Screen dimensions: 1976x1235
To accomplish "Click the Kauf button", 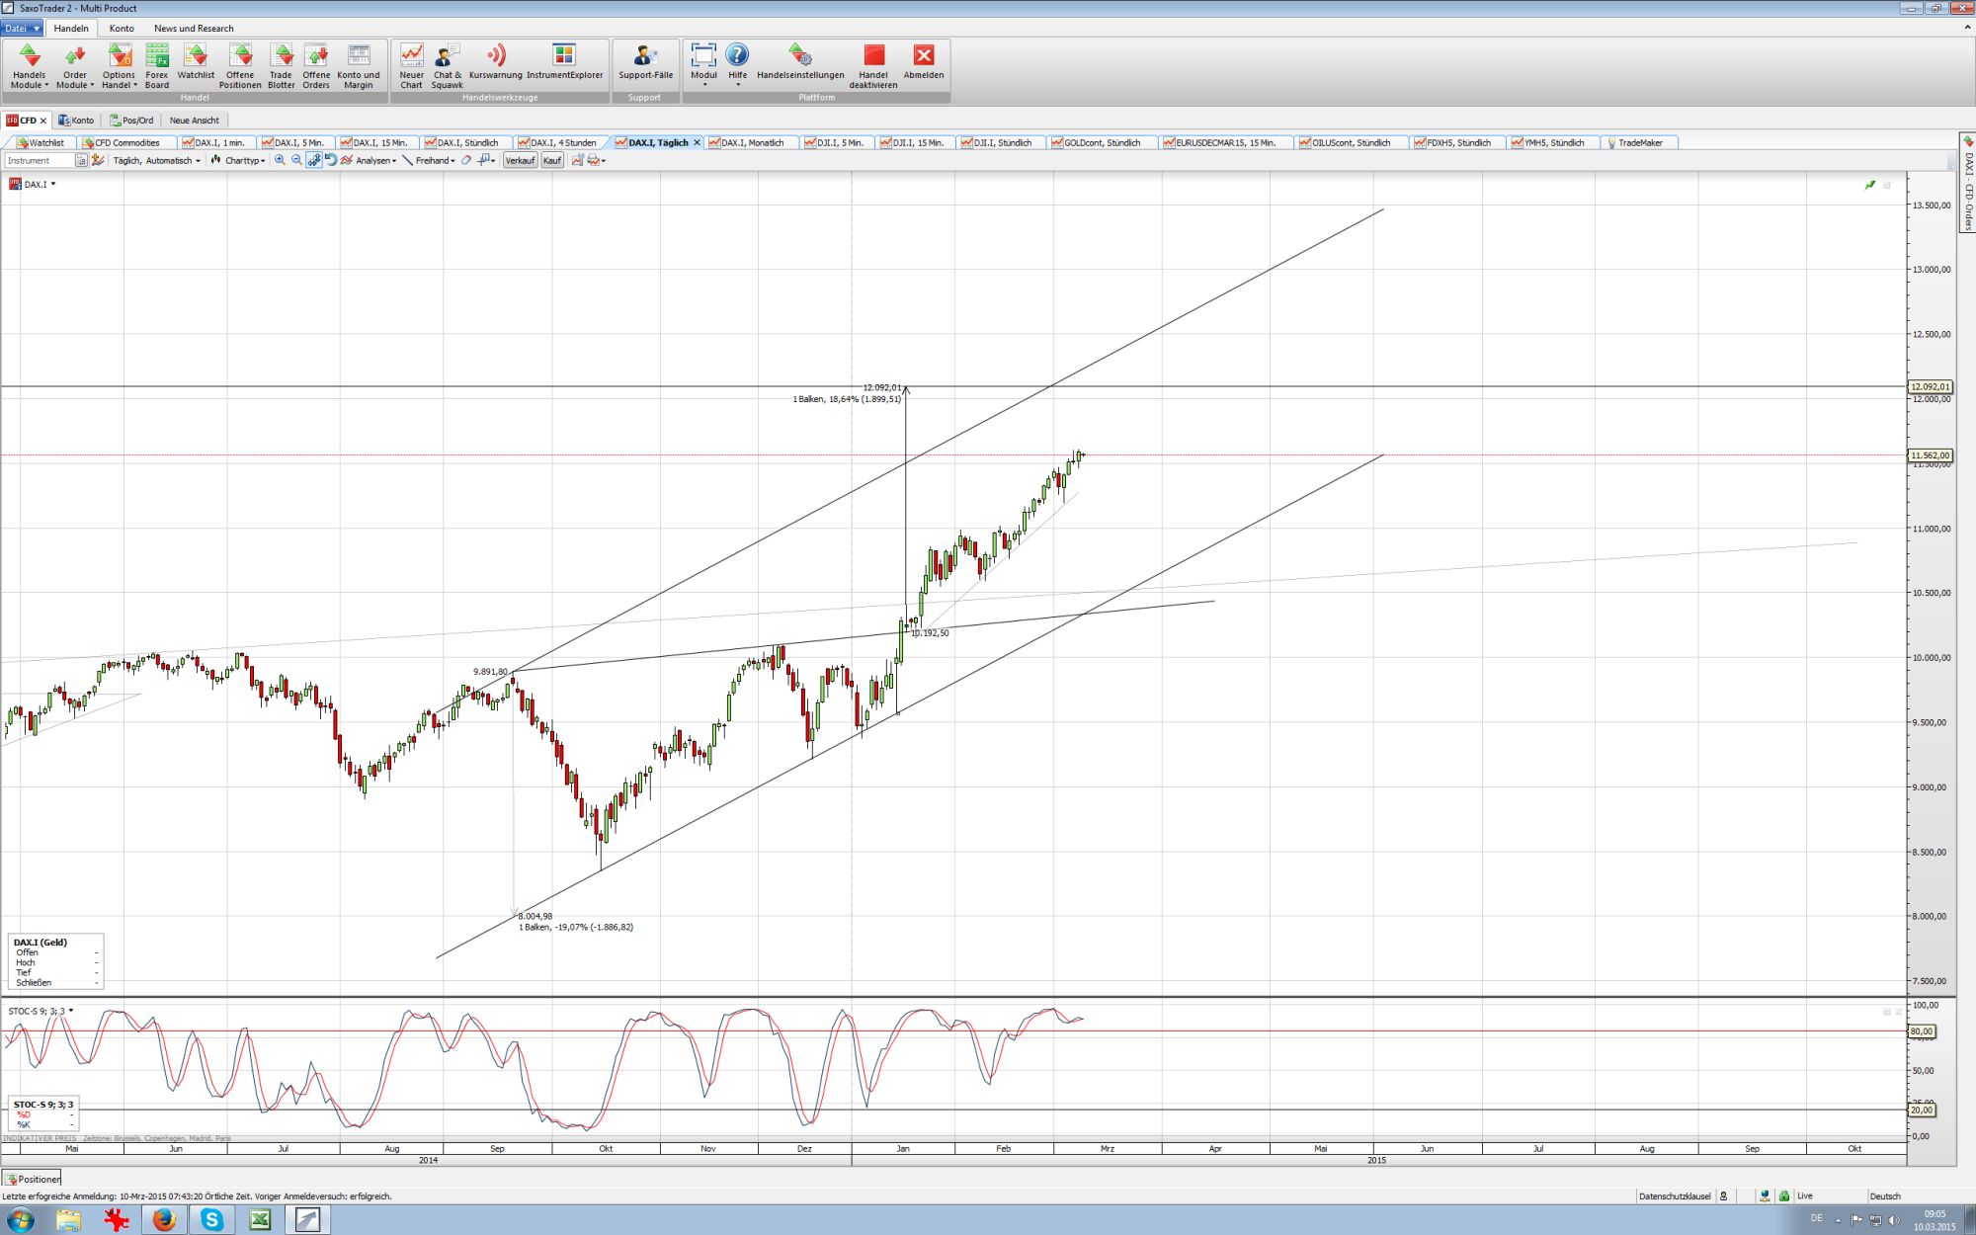I will [x=552, y=161].
